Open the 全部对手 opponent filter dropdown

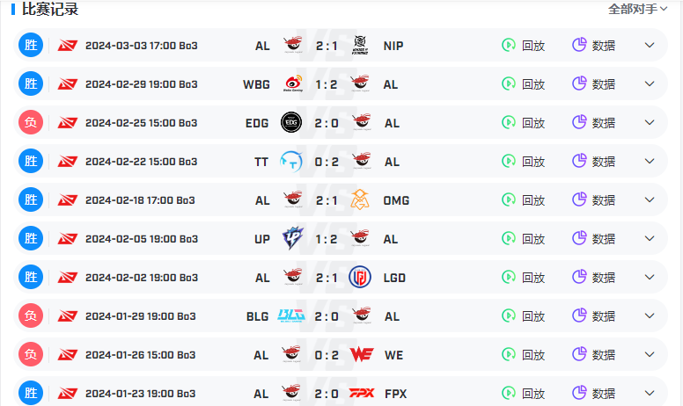(638, 9)
